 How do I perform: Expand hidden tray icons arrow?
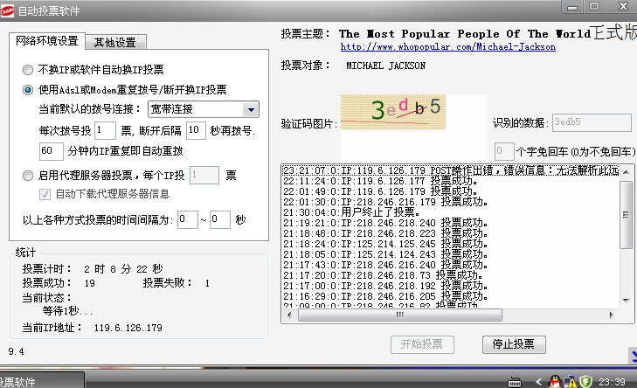coord(538,381)
